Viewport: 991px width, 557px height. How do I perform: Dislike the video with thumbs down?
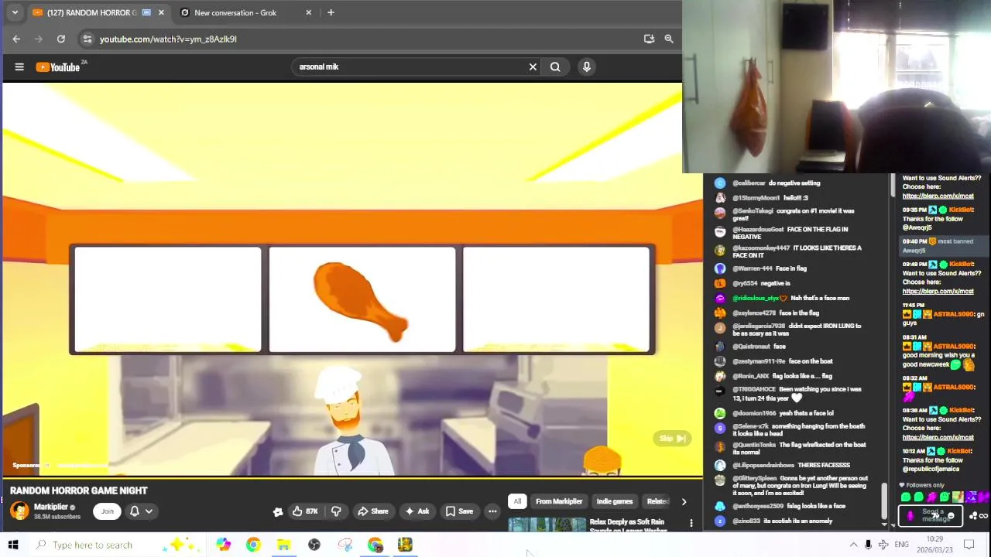click(x=336, y=511)
